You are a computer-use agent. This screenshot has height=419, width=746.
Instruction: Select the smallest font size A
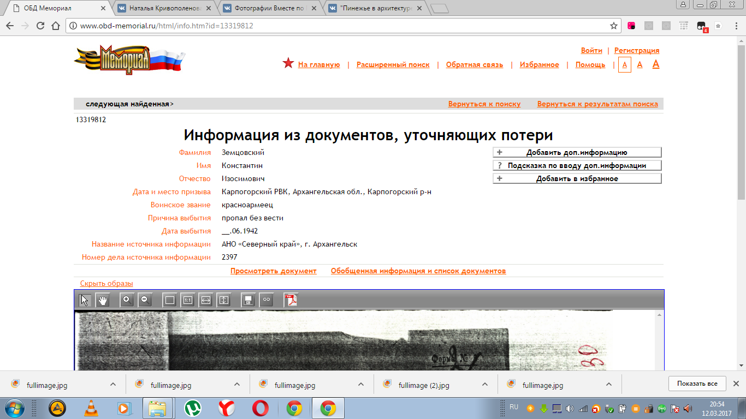coord(625,65)
